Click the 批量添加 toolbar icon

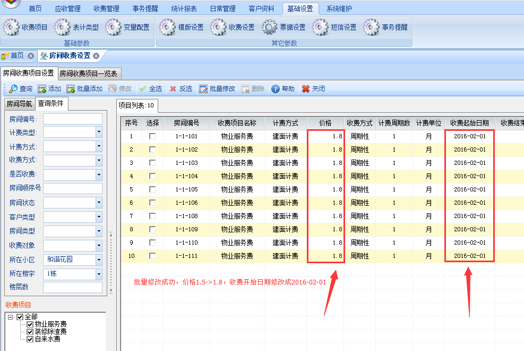pyautogui.click(x=71, y=89)
